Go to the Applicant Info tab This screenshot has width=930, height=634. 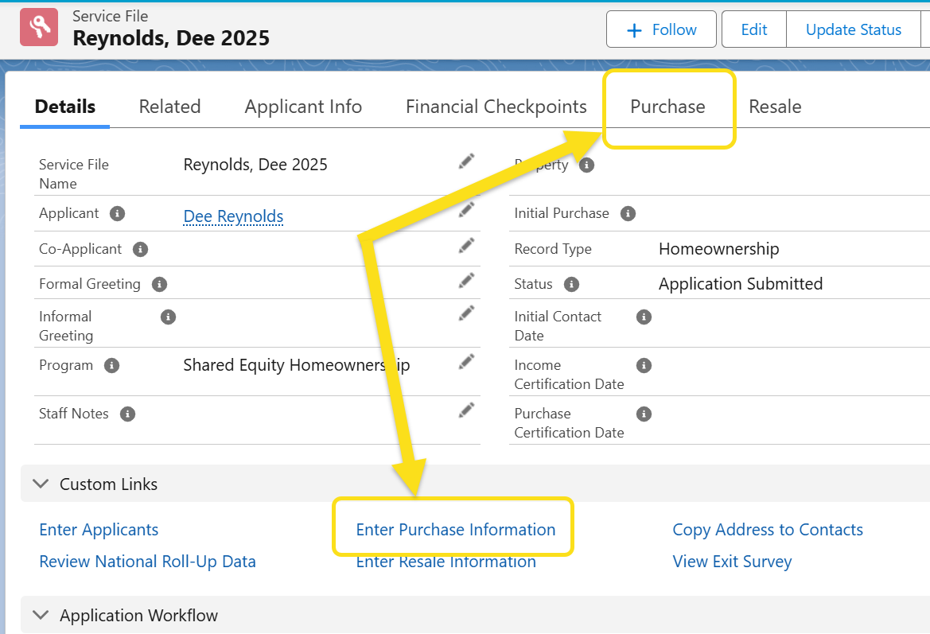tap(303, 107)
